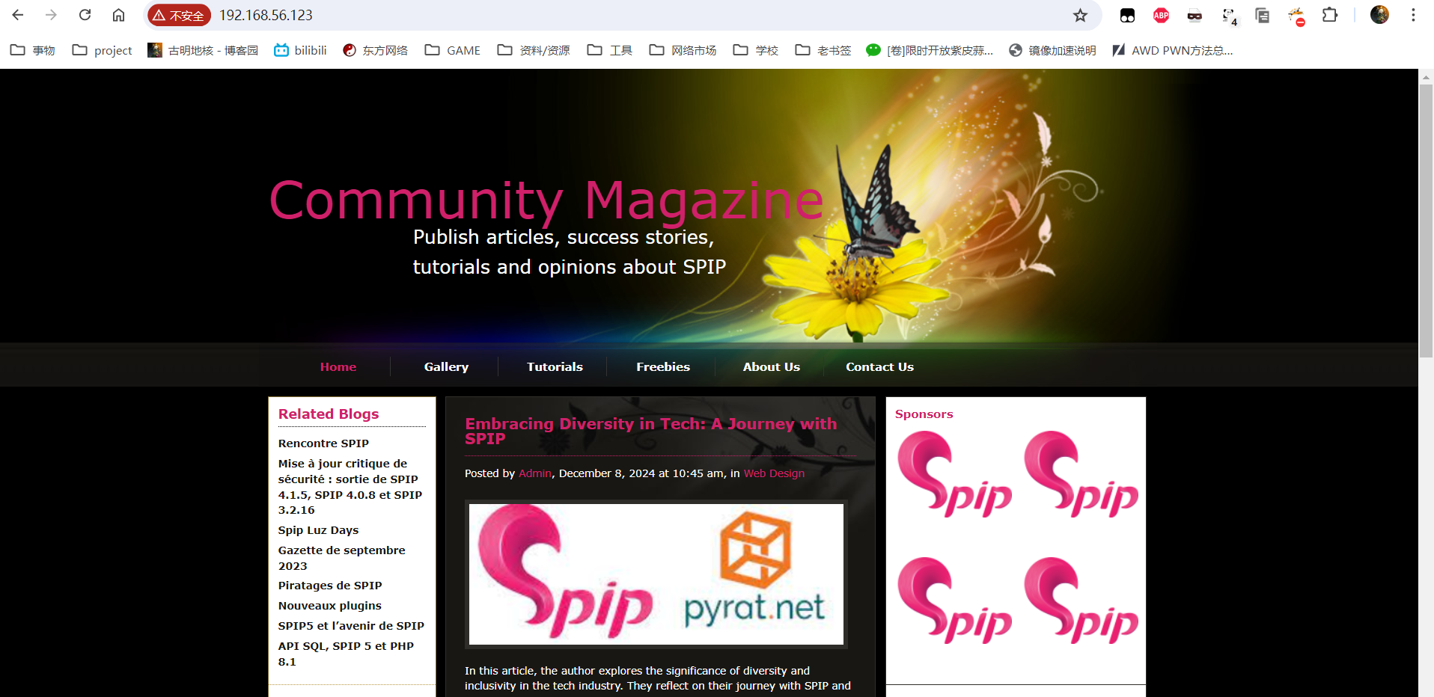The width and height of the screenshot is (1434, 697).
Task: Click the browser forward arrow
Action: tap(51, 15)
